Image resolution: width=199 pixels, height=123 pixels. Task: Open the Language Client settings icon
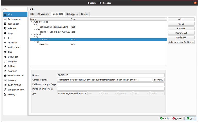click(x=5, y=90)
